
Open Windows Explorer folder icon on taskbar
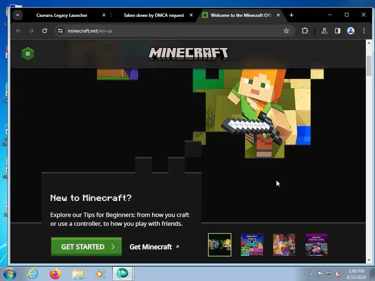coord(78,274)
